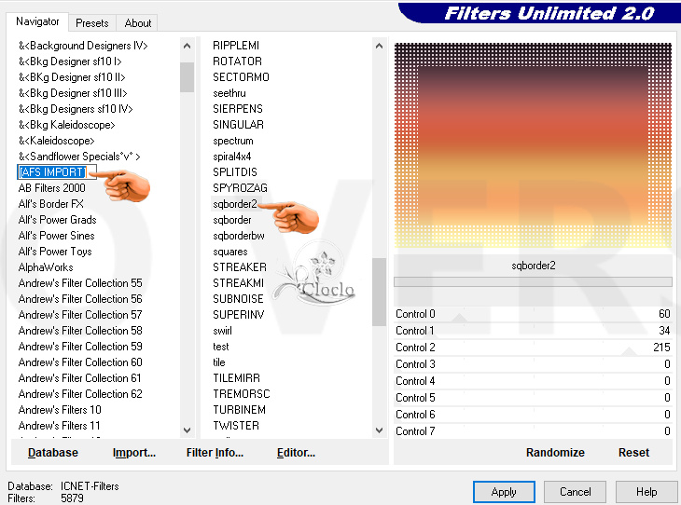Adjust the Control 1 slider
Viewport: 681px width, 505px height.
pyautogui.click(x=533, y=331)
